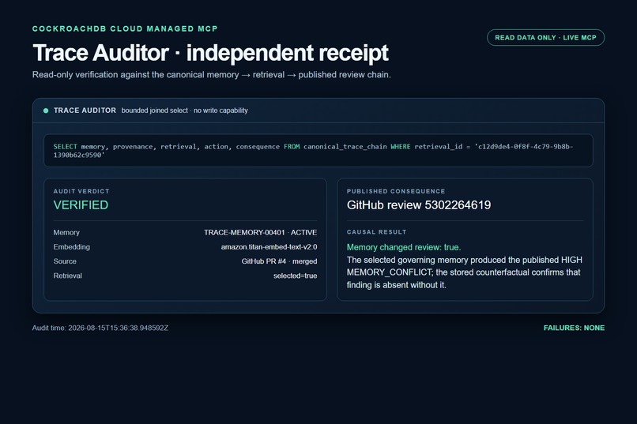Click the VERIFIED audit verdict
The height and width of the screenshot is (424, 637).
coord(81,205)
